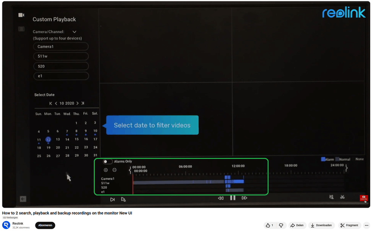
Task: Select the 520 device field
Action: point(61,66)
